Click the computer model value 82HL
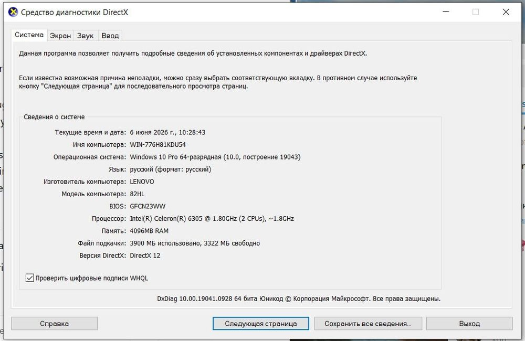Image resolution: width=525 pixels, height=341 pixels. [x=137, y=194]
